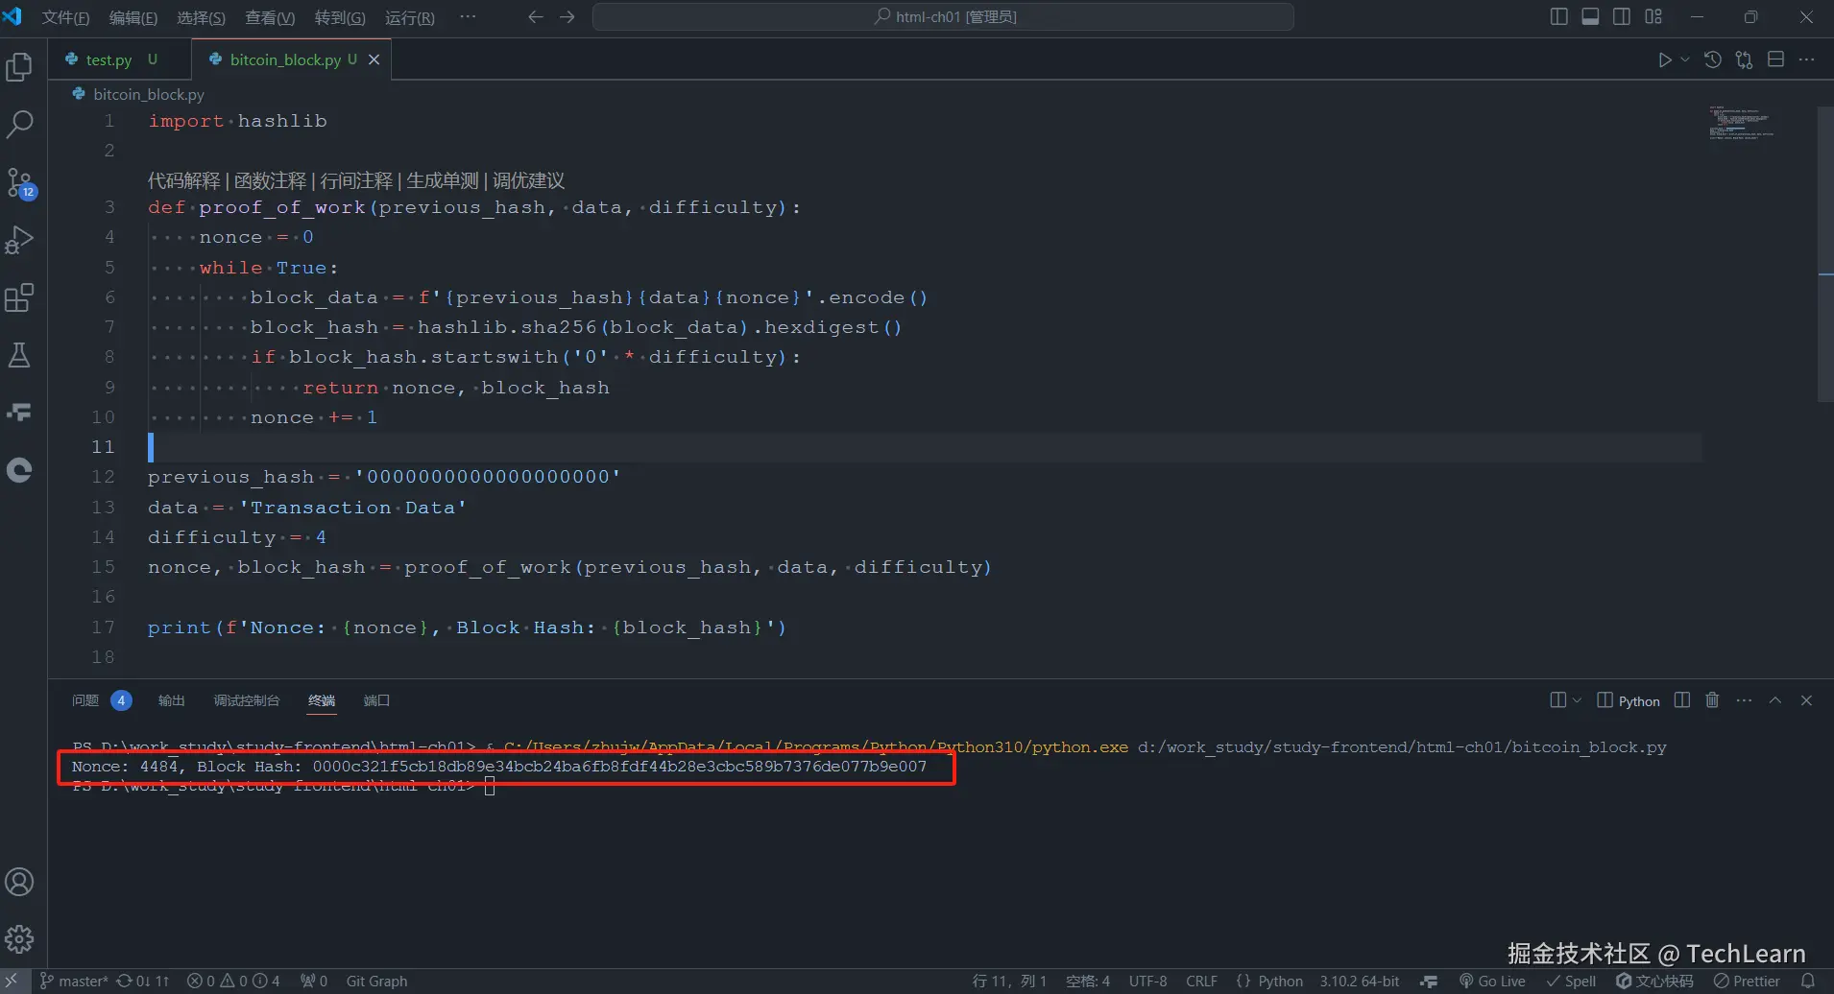Viewport: 1834px width, 994px height.
Task: Click the 调优建议 code lens link
Action: (x=528, y=180)
